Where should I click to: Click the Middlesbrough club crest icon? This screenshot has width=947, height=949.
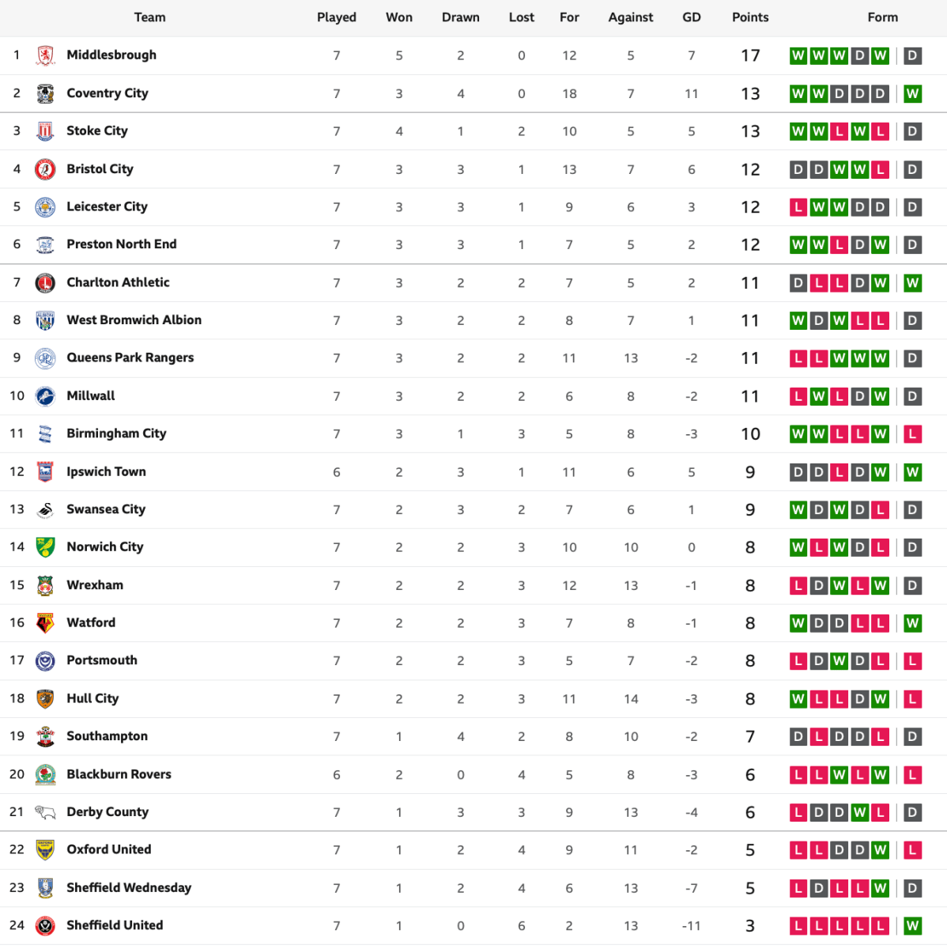46,55
